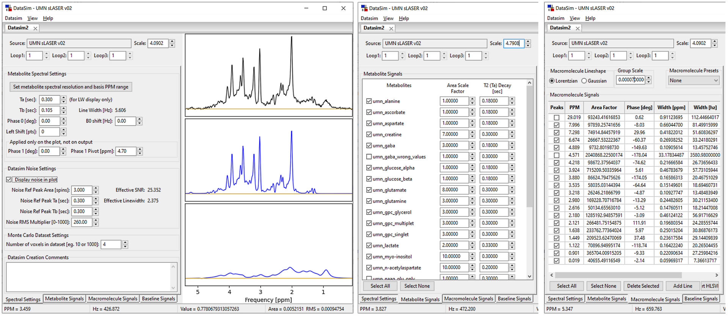Screen dimensions: 728x316
Task: Adjust Phase 0 [deg] stepper
Action: (64, 121)
